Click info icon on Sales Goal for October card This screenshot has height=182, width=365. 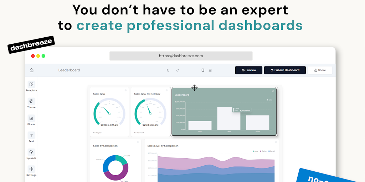[167, 90]
